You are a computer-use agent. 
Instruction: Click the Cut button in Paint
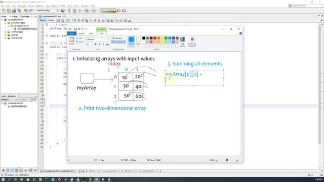(x=79, y=38)
